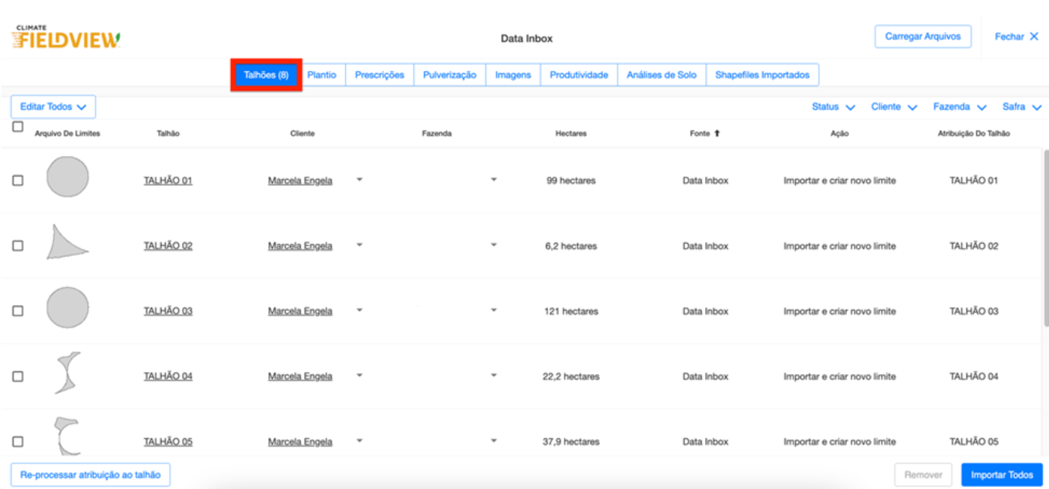Tick the TALHÃO 05 row checkbox
Image resolution: width=1049 pixels, height=489 pixels.
(18, 442)
